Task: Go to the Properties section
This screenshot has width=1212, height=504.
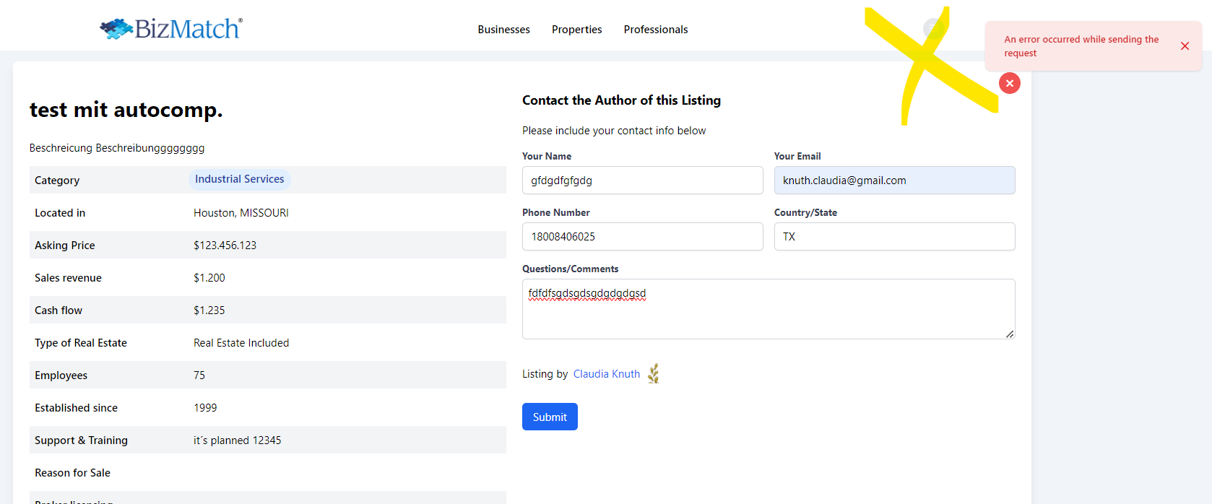Action: (x=576, y=30)
